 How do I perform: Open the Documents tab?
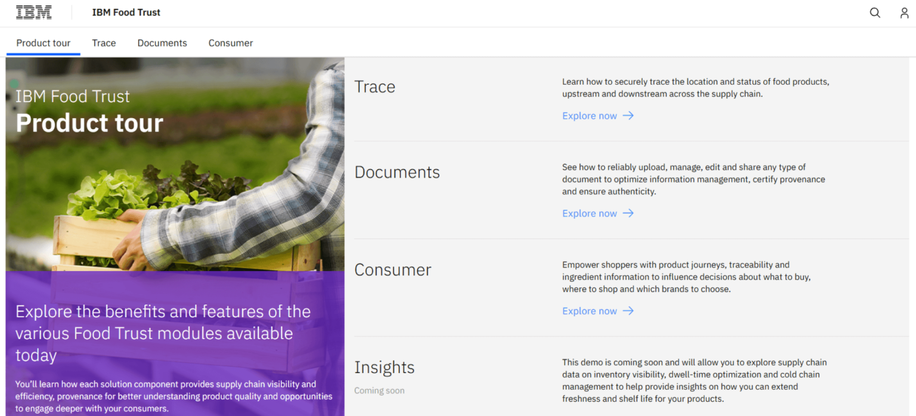pos(162,43)
